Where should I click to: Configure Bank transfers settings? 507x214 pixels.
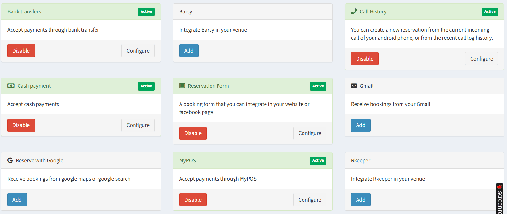[138, 51]
